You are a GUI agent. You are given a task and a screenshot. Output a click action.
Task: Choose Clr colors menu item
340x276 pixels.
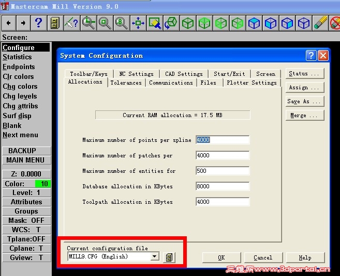tap(18, 76)
